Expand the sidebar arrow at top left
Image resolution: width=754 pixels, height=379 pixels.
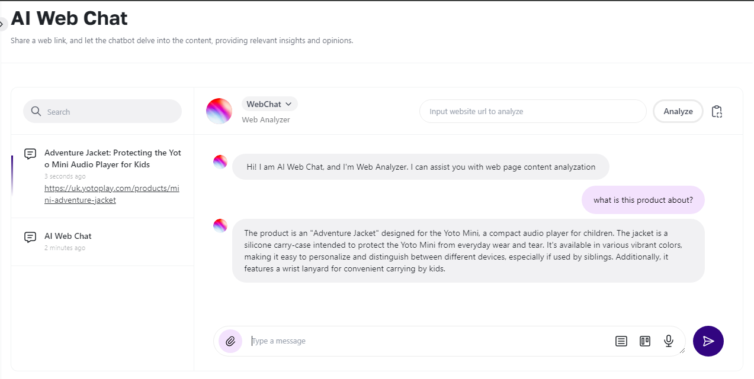[x=2, y=24]
